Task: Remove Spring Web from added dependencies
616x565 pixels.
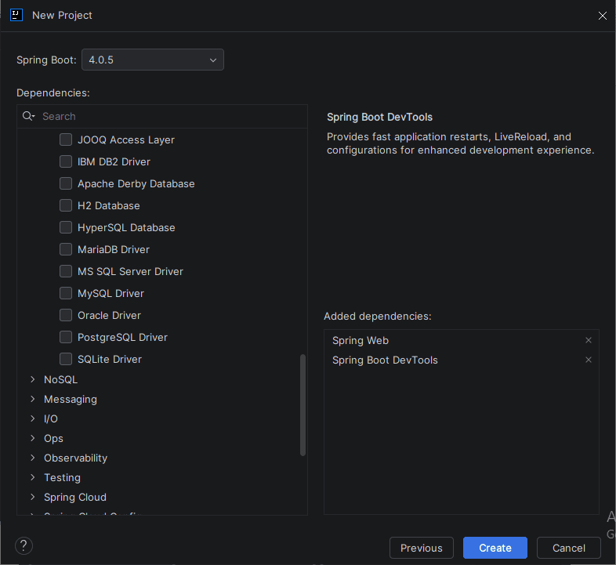Action: (x=588, y=340)
